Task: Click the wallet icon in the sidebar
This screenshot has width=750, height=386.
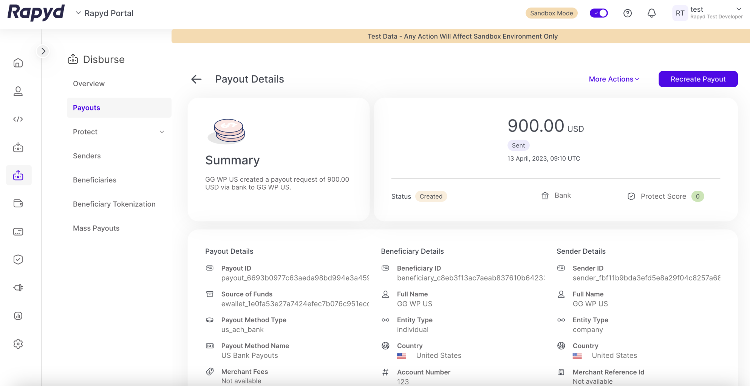Action: pos(18,204)
